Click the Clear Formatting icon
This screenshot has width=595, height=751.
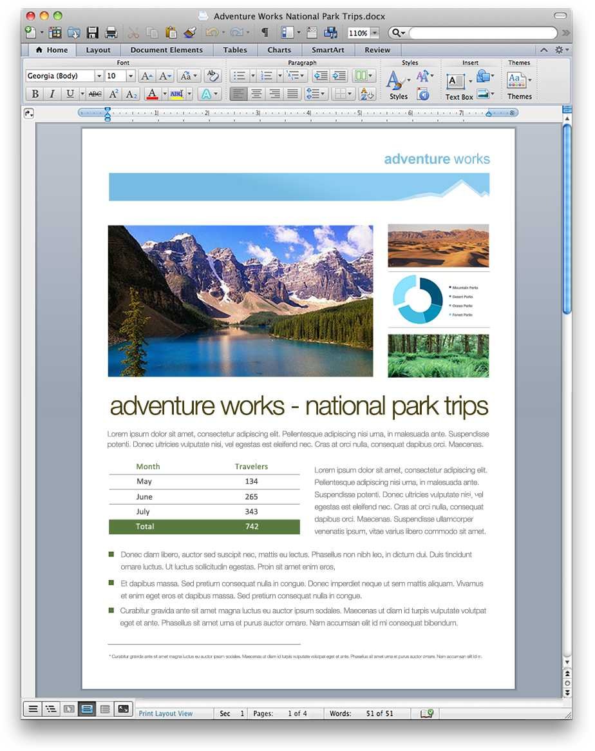coord(212,75)
